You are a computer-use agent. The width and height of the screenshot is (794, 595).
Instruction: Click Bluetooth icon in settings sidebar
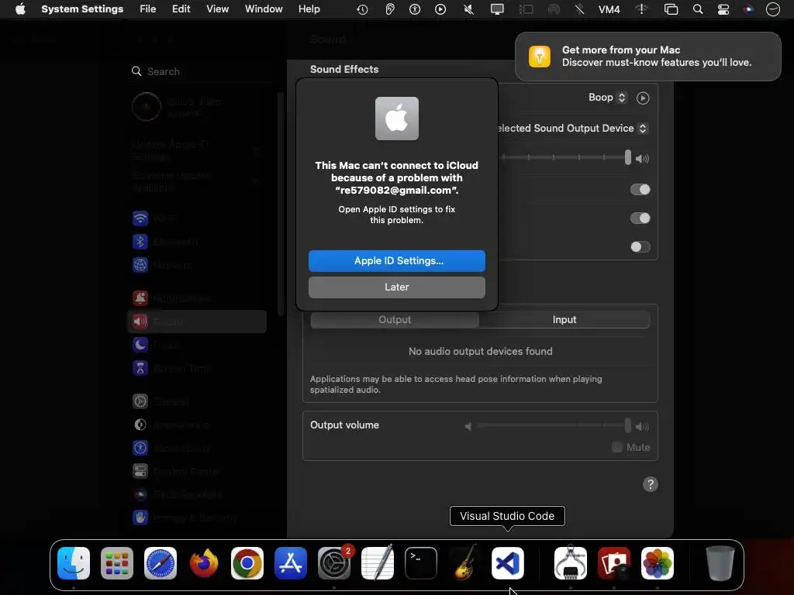[x=140, y=242]
